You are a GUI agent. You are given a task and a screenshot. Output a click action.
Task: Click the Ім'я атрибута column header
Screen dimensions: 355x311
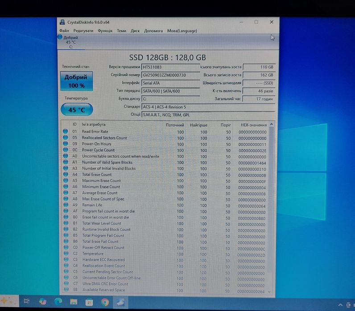94,125
